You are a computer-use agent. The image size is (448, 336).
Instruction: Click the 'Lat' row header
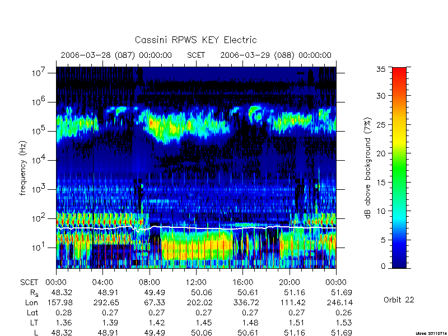[x=32, y=312]
